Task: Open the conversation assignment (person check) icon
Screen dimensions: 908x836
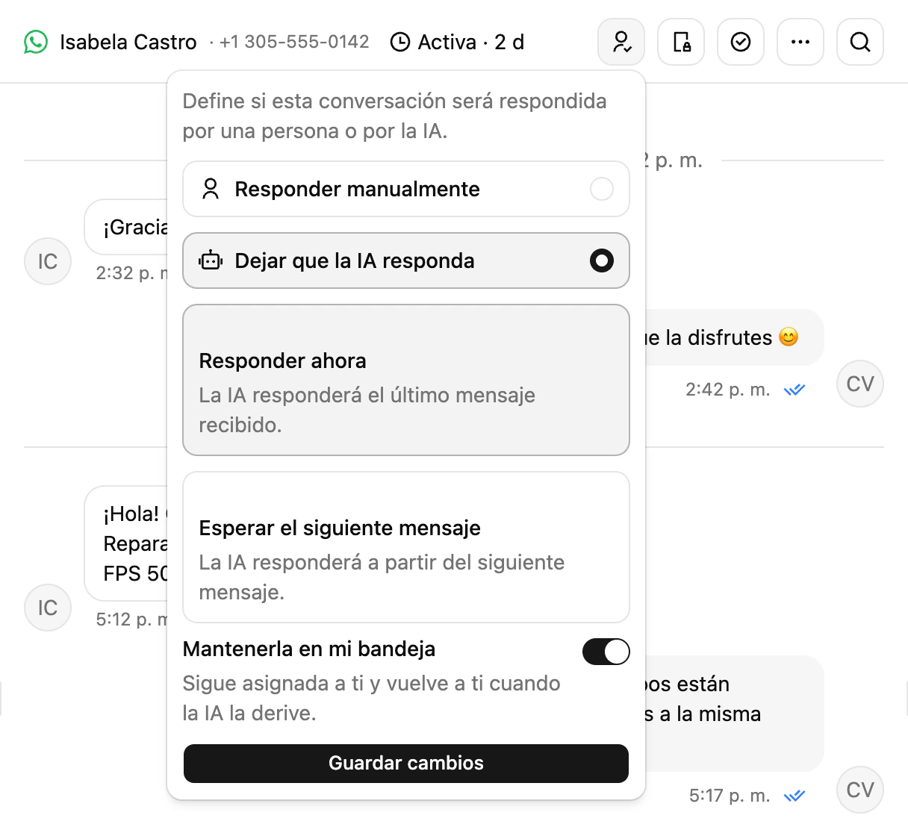Action: click(x=621, y=42)
